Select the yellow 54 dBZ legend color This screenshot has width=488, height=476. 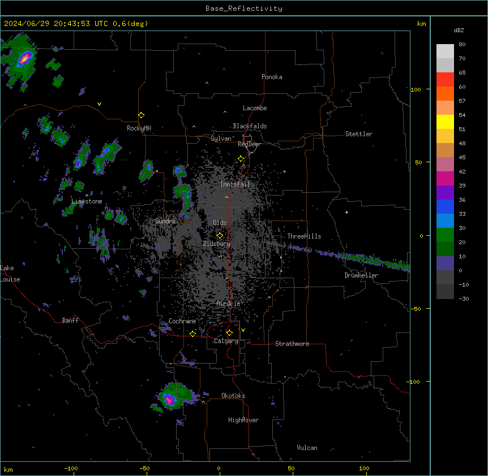pos(445,122)
